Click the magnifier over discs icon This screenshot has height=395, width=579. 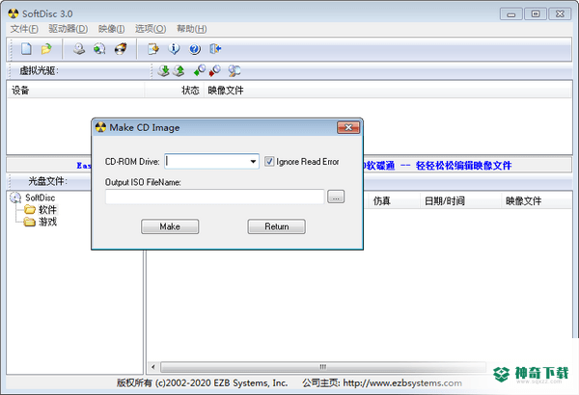click(x=234, y=70)
